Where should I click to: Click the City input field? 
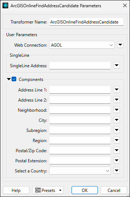coord(80,120)
